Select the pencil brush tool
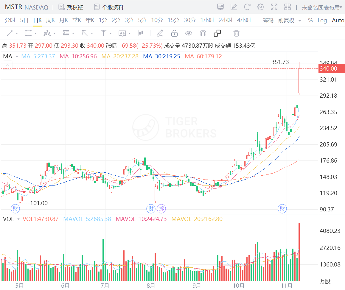This screenshot has height=290, width=345. click(160, 33)
